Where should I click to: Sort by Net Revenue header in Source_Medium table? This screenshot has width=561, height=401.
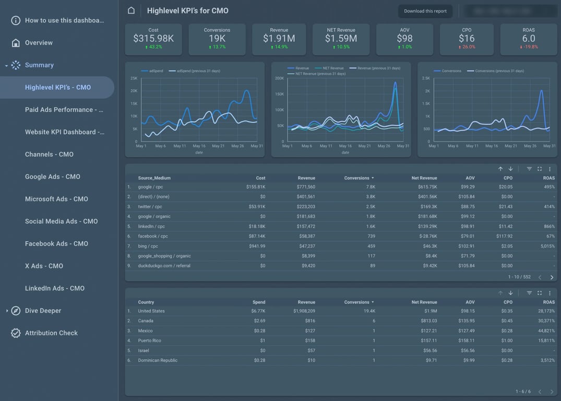click(x=424, y=178)
